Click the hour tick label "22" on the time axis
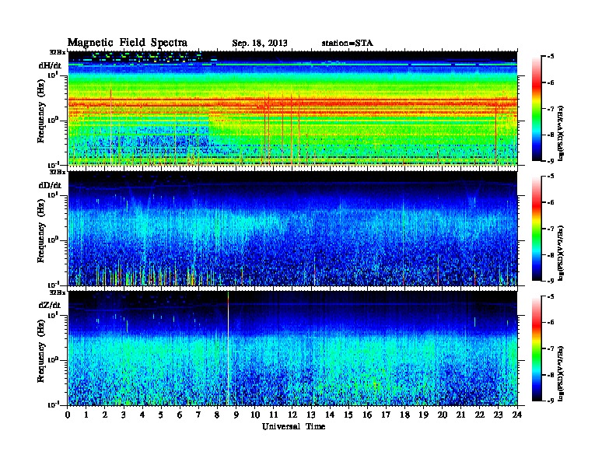 pos(480,415)
